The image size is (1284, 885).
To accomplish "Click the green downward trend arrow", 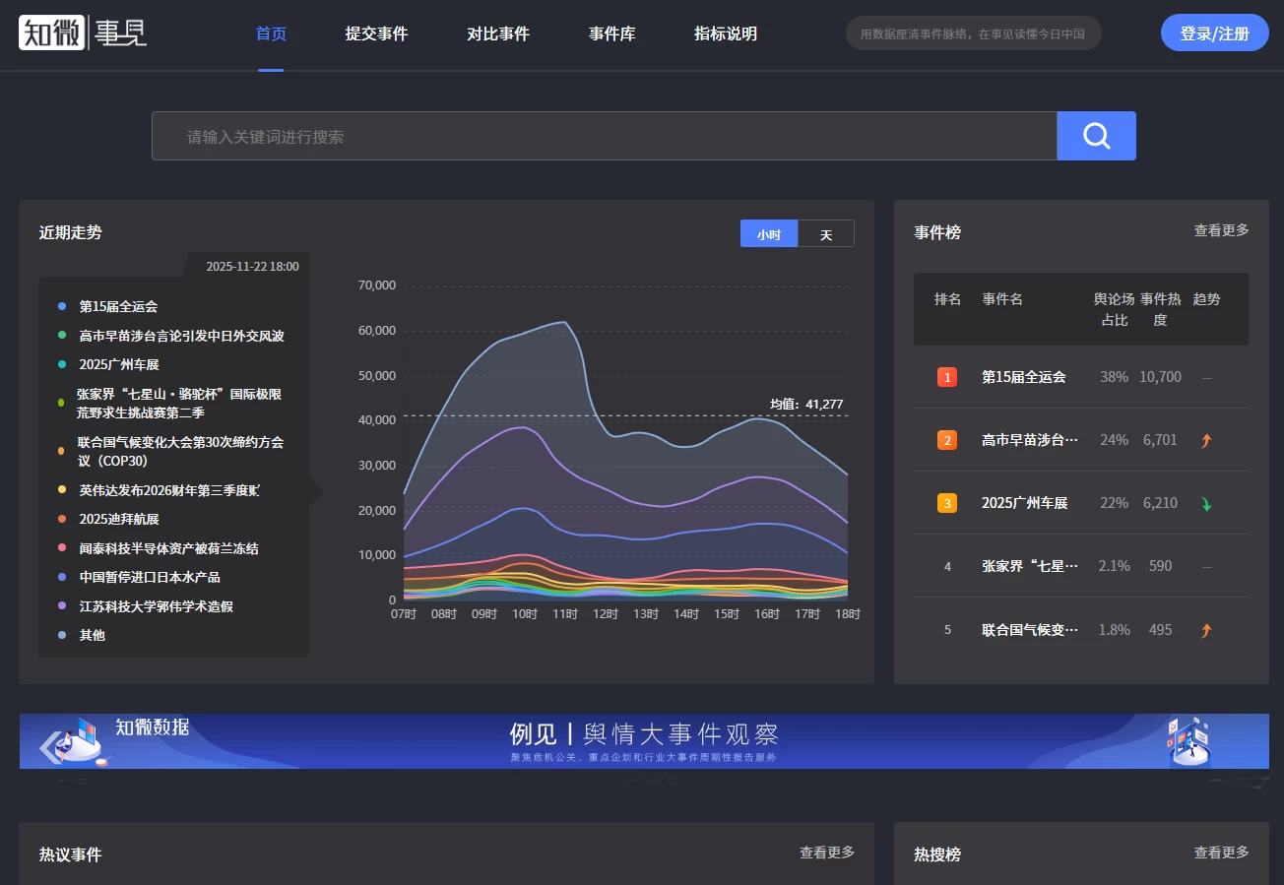I will coord(1205,504).
